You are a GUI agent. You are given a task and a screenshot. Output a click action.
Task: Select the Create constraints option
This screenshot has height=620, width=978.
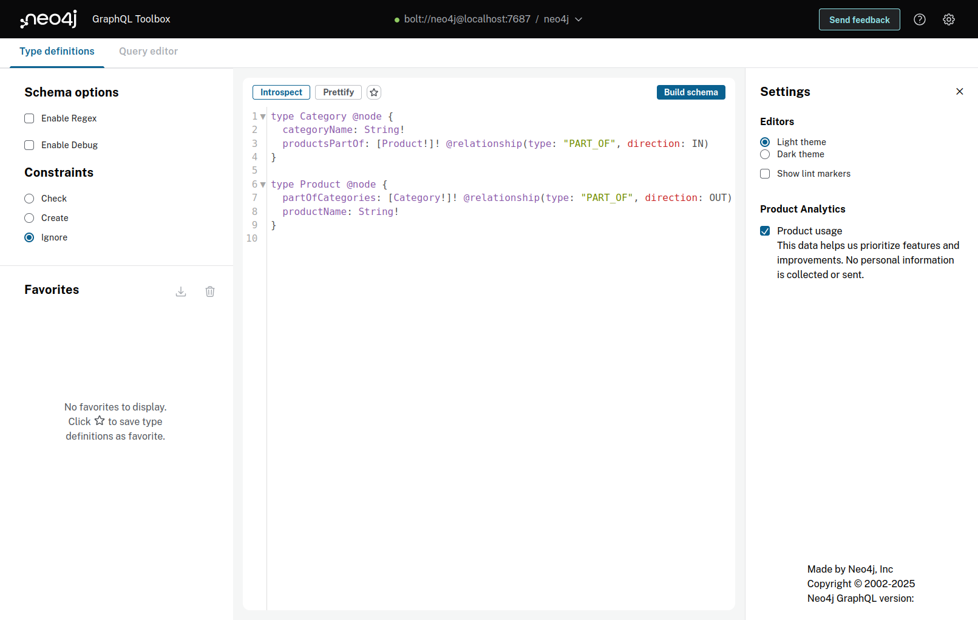(29, 218)
